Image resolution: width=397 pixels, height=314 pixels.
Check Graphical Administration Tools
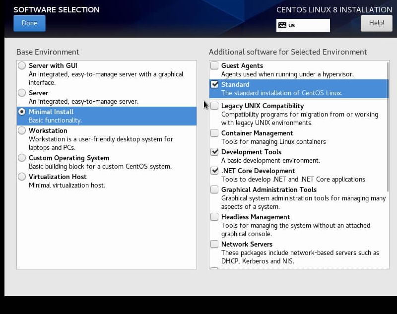(214, 189)
